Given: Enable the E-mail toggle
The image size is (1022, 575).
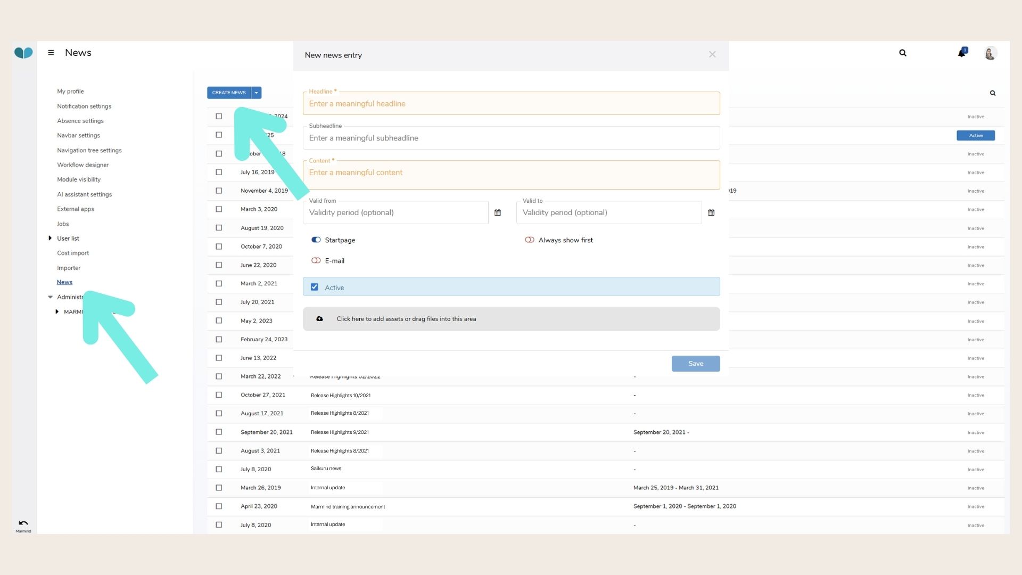Looking at the screenshot, I should [316, 261].
